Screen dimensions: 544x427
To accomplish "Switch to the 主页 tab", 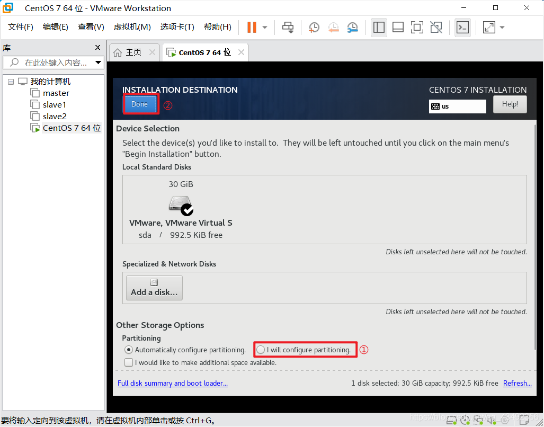I will point(133,52).
